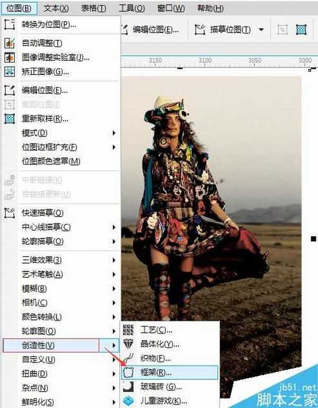Expand the 描摹位图 toolbar dropdown arrow
318x408 pixels.
click(260, 30)
